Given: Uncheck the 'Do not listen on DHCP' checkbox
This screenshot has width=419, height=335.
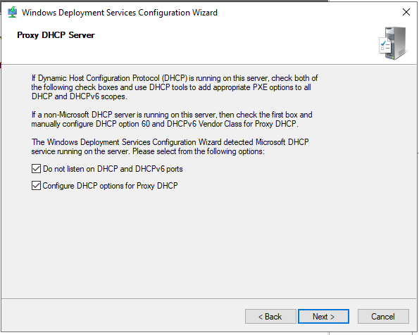Looking at the screenshot, I should pyautogui.click(x=36, y=169).
